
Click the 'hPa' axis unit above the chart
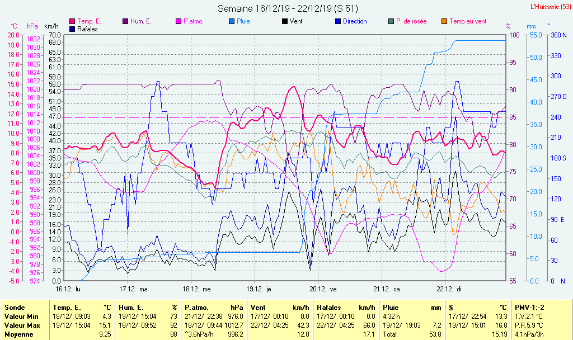pos(32,26)
